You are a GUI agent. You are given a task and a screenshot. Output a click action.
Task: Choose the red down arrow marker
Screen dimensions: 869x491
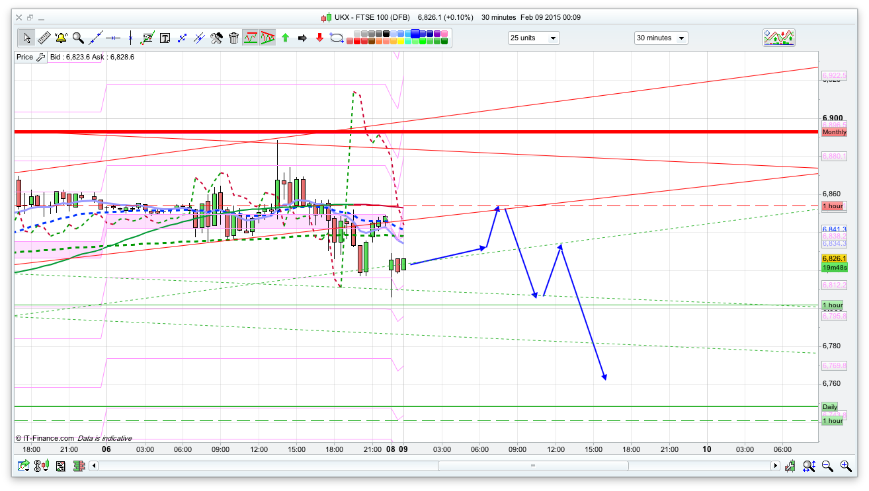[x=319, y=38]
